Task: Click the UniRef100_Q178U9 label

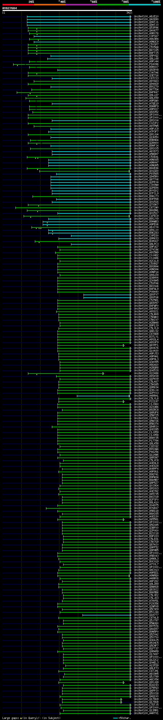Action: tap(146, 699)
